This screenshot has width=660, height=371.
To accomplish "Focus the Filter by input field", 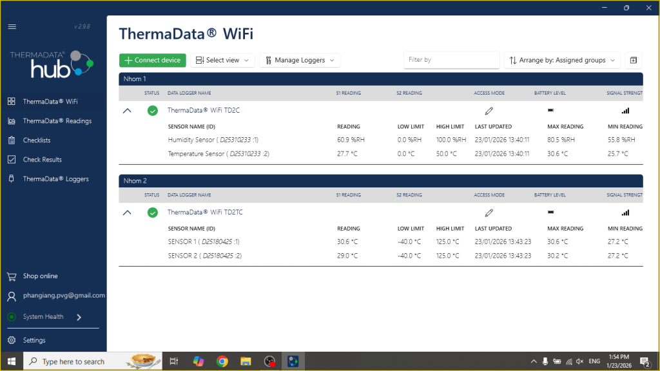I will 451,60.
